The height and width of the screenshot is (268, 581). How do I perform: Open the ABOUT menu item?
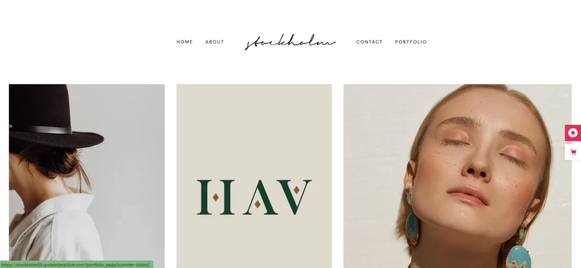click(x=214, y=42)
